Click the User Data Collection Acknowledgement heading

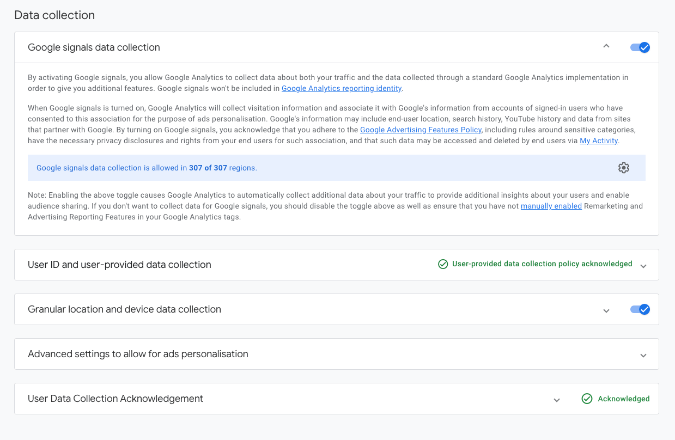(x=115, y=399)
